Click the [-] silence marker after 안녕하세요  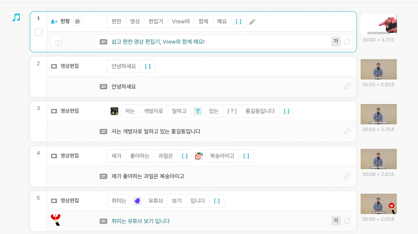[148, 66]
